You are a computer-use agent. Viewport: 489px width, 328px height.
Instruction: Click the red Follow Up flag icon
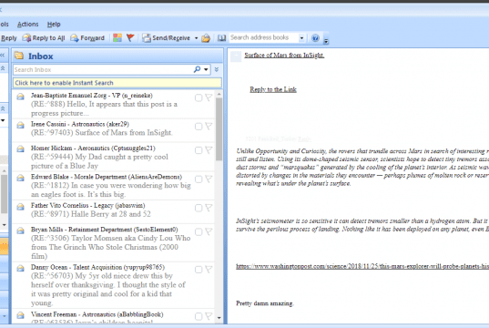(x=130, y=37)
